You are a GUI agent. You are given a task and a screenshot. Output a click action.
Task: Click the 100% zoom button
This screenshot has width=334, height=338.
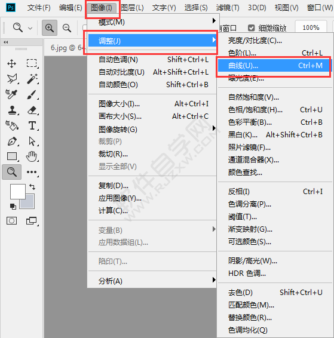[x=311, y=27]
